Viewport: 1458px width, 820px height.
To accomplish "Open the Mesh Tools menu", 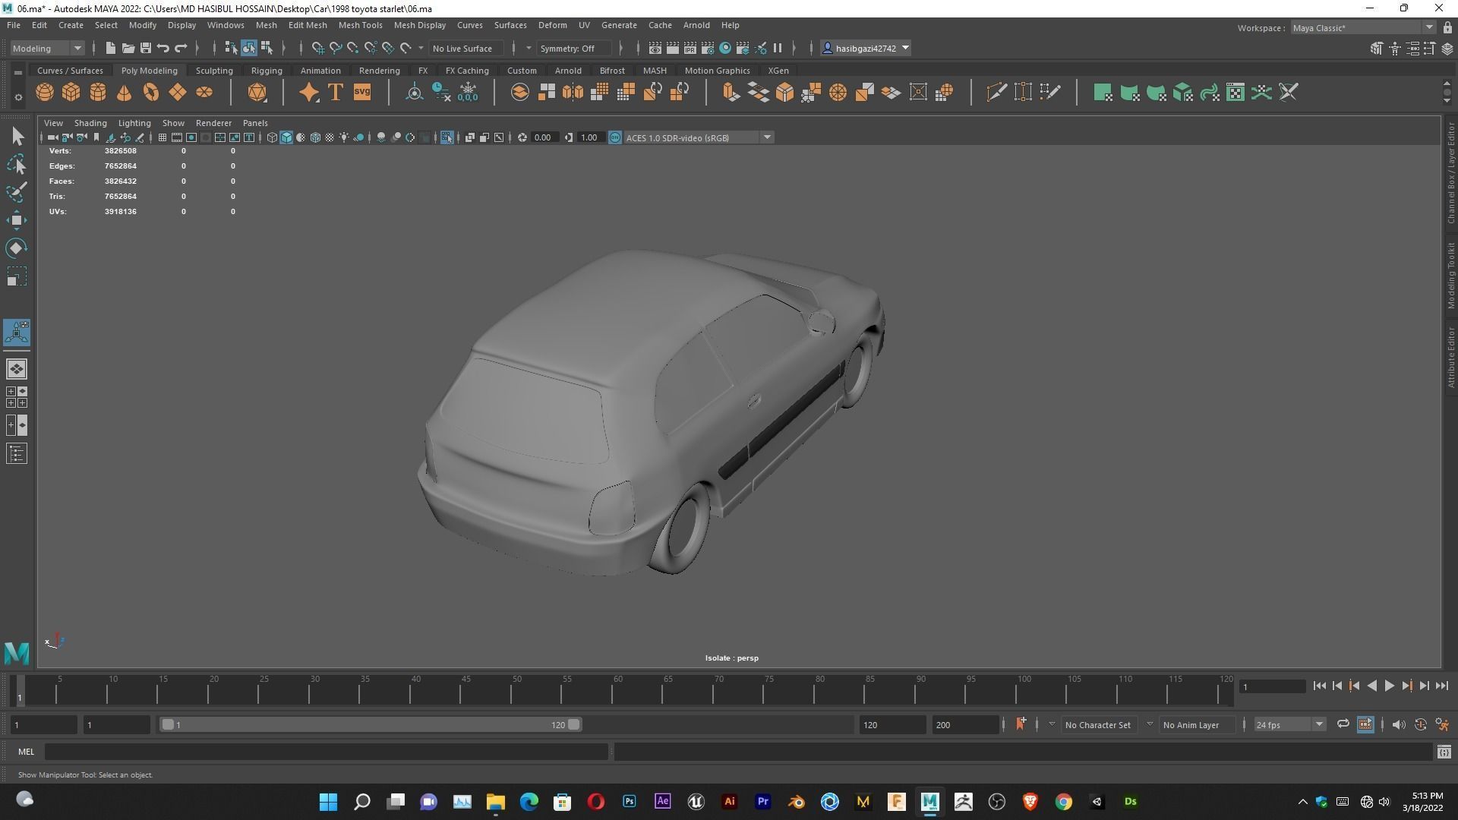I will tap(360, 25).
